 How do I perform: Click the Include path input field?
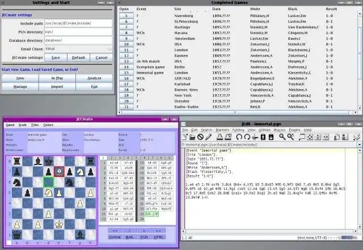[x=78, y=23]
